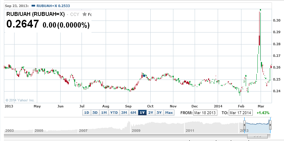Image resolution: width=284 pixels, height=141 pixels.
Task: Switch to the 1M range
Action: click(x=104, y=113)
